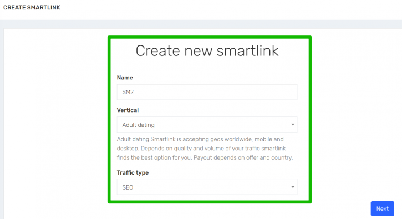The width and height of the screenshot is (402, 219).
Task: Click the SEO selected value text
Action: click(128, 187)
